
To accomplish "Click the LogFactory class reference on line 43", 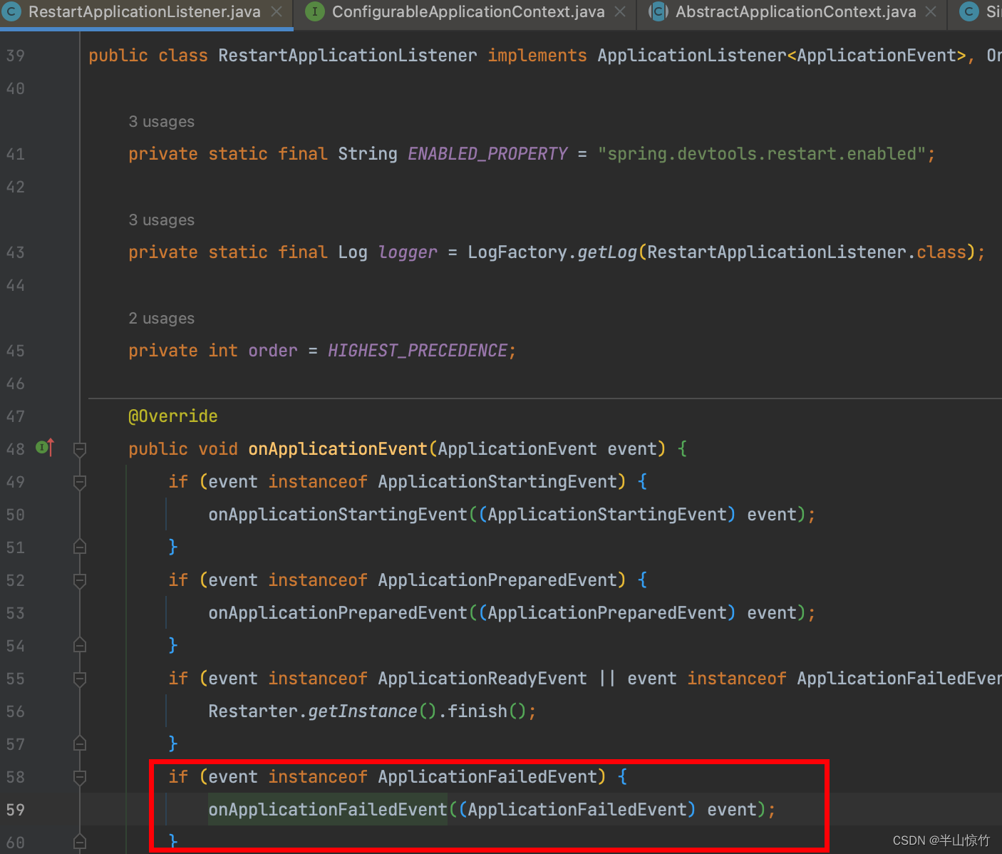I will point(517,252).
